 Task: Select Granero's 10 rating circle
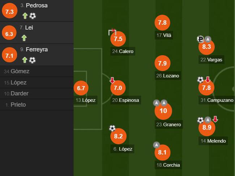[x=163, y=111]
